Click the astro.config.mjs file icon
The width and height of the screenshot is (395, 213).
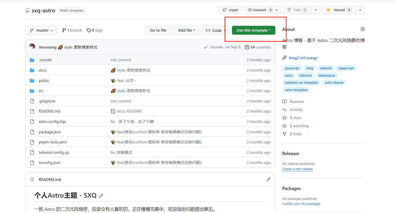pos(32,122)
